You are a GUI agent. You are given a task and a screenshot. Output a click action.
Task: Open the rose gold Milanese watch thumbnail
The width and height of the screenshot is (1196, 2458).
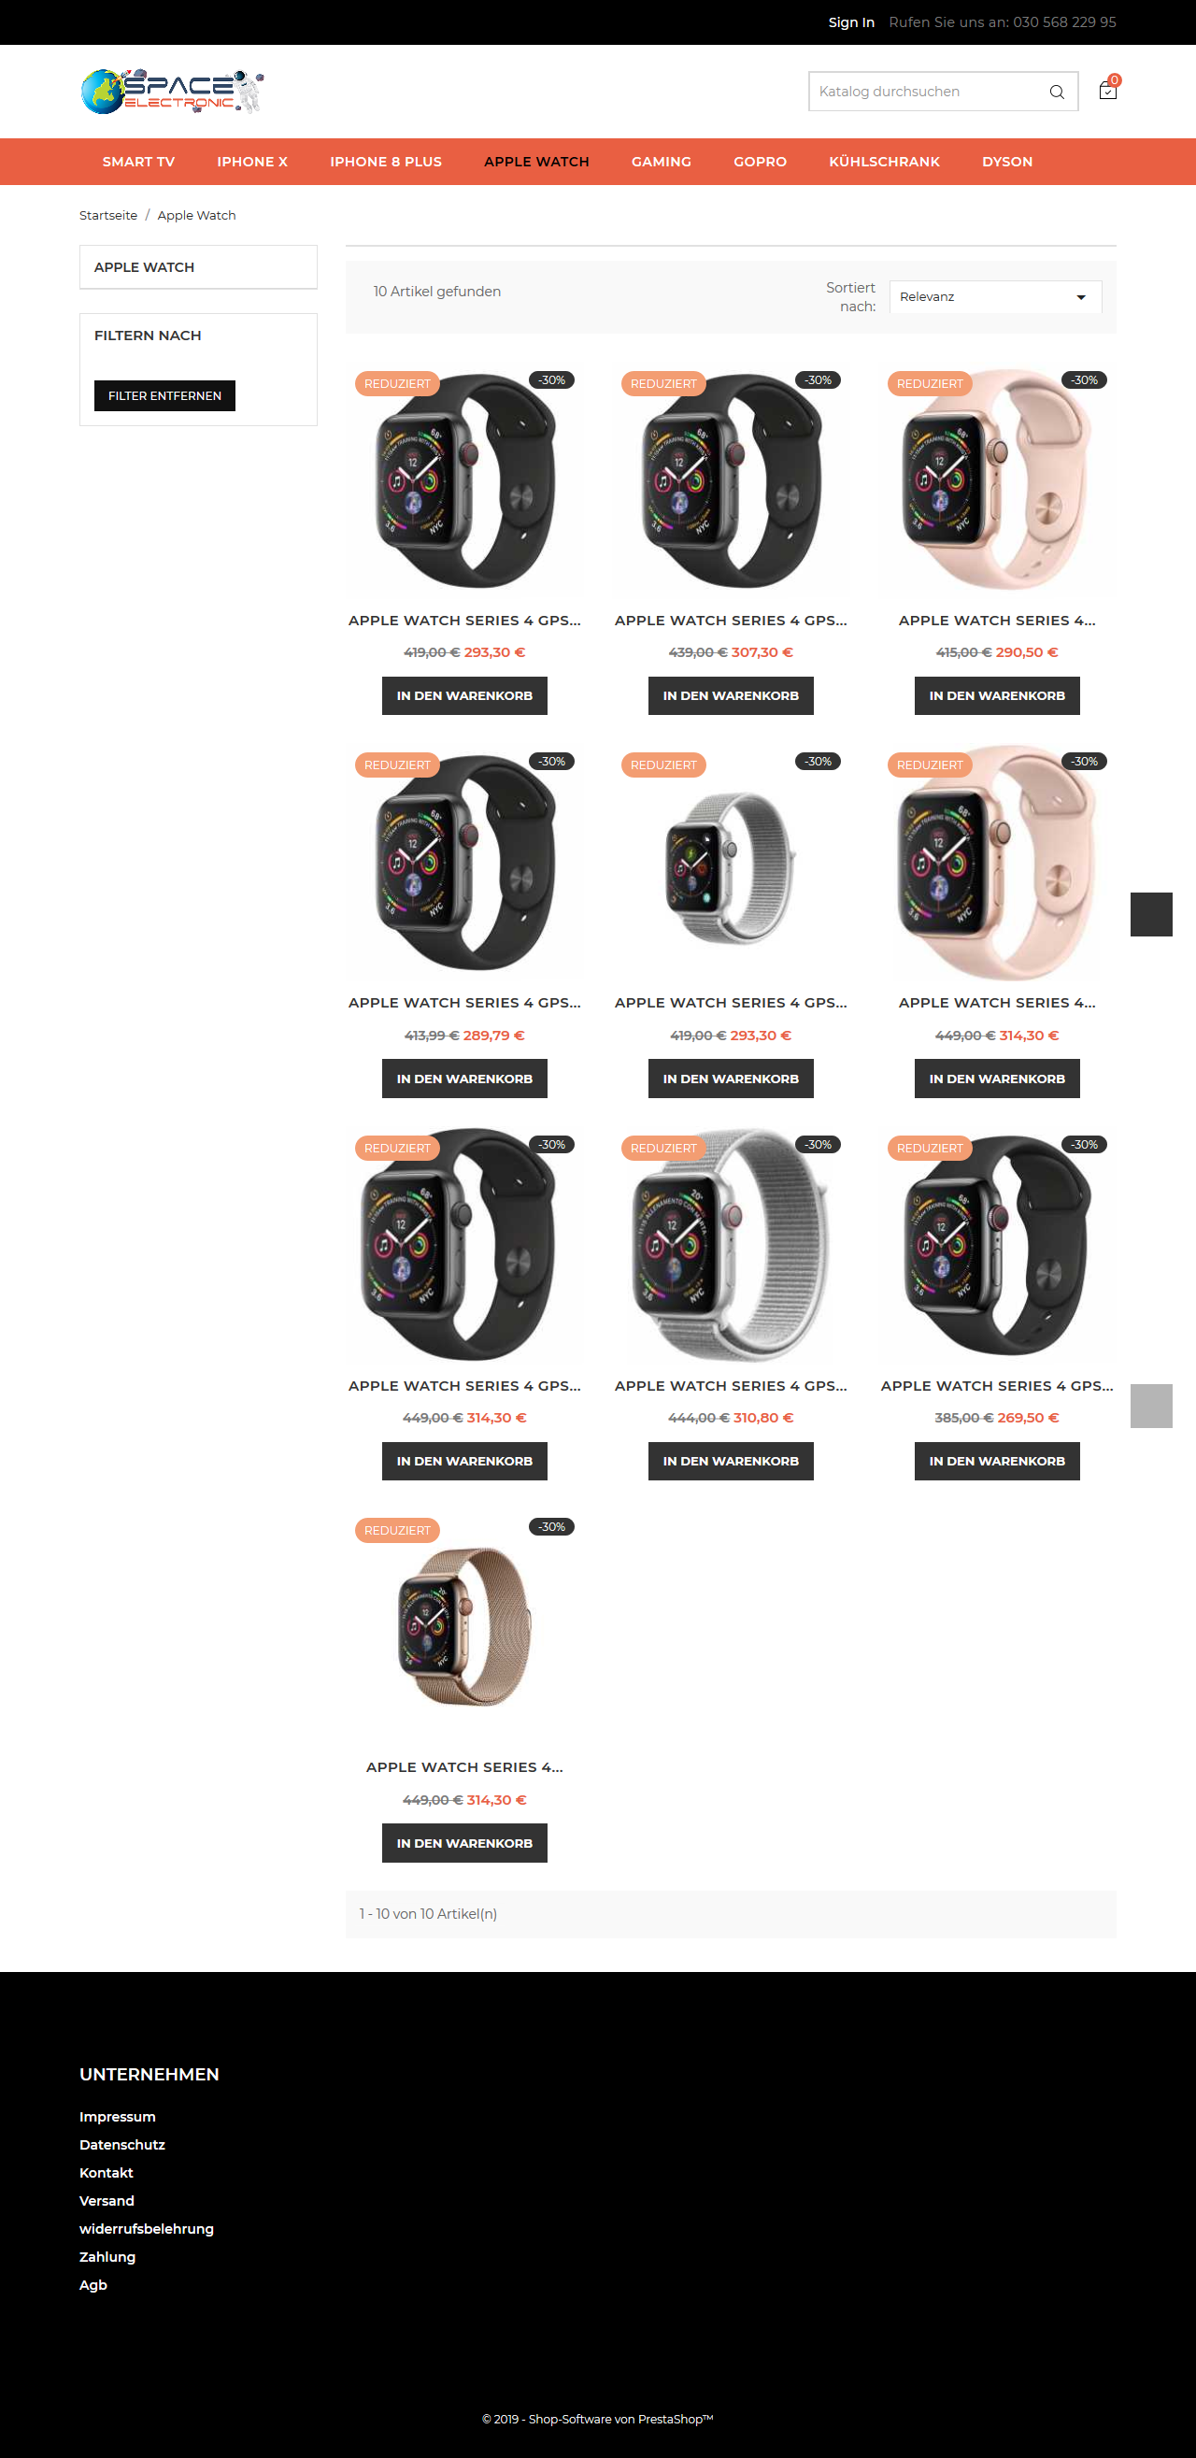[x=464, y=1626]
